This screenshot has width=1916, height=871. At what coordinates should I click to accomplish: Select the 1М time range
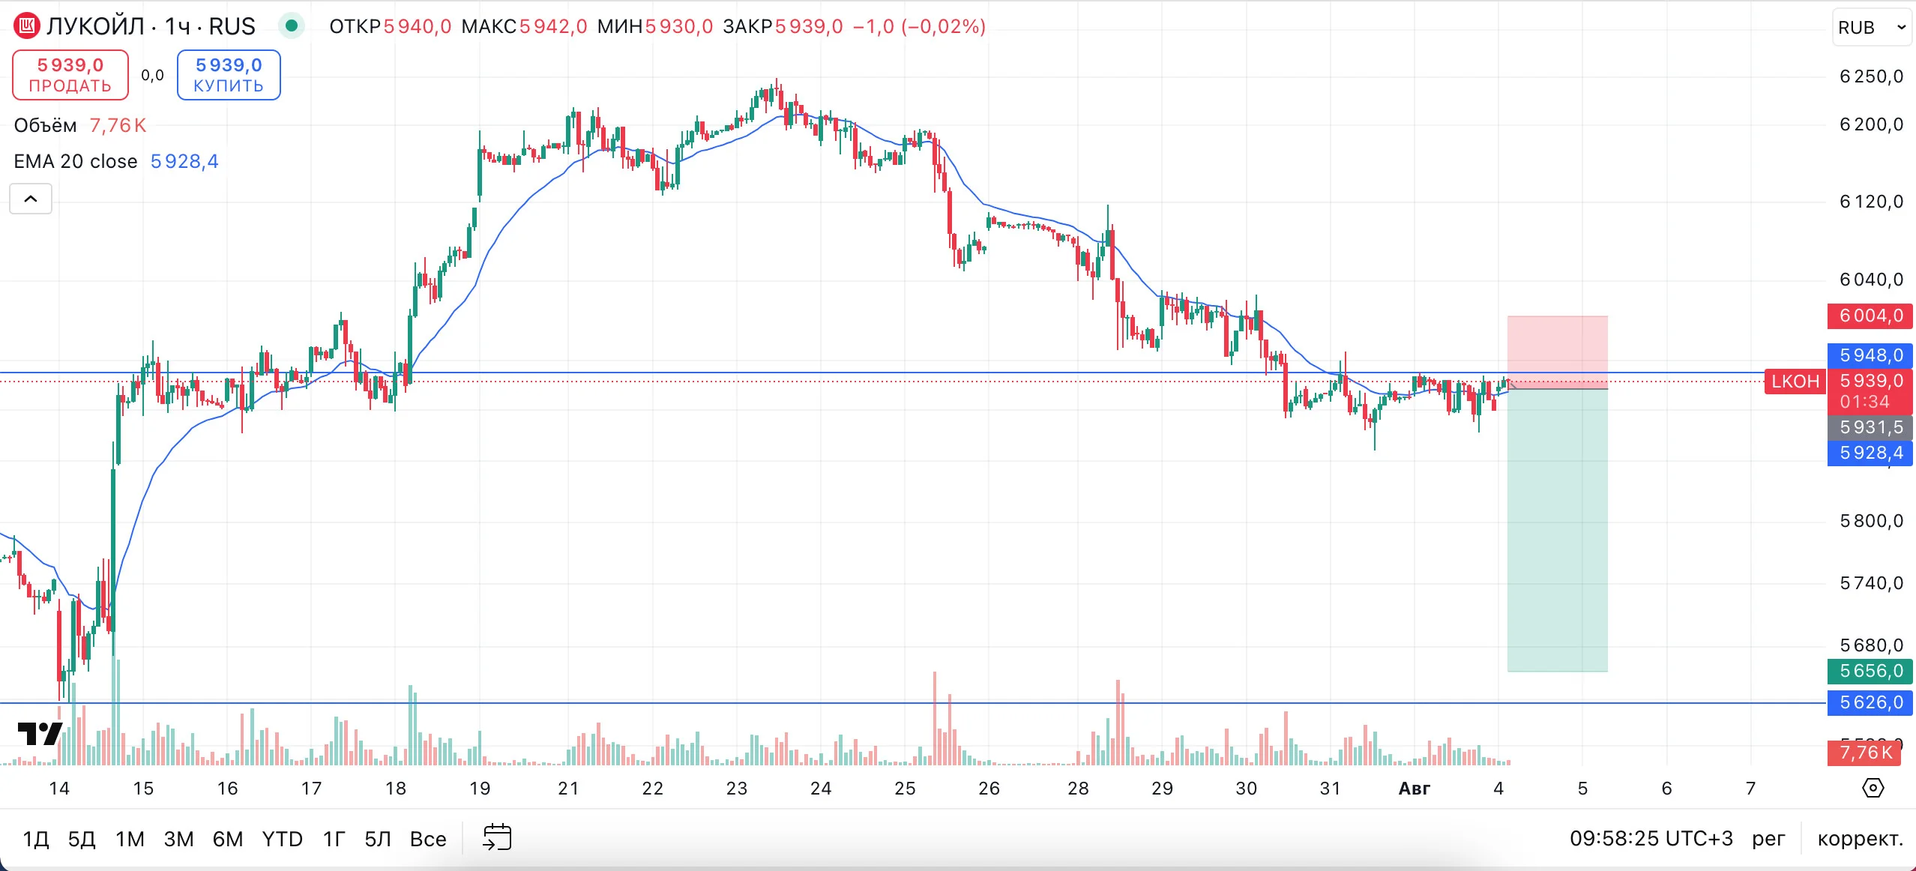point(130,839)
